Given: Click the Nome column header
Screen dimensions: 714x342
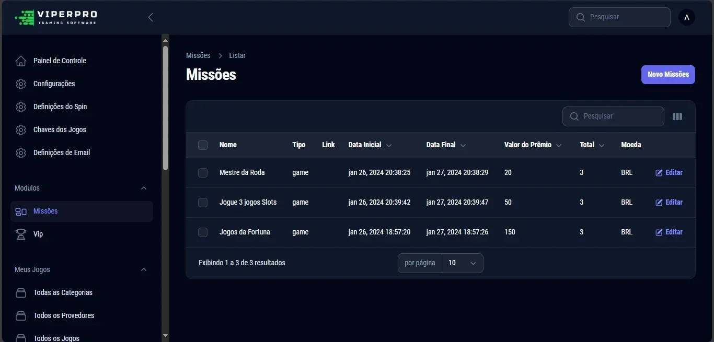Looking at the screenshot, I should coord(228,145).
